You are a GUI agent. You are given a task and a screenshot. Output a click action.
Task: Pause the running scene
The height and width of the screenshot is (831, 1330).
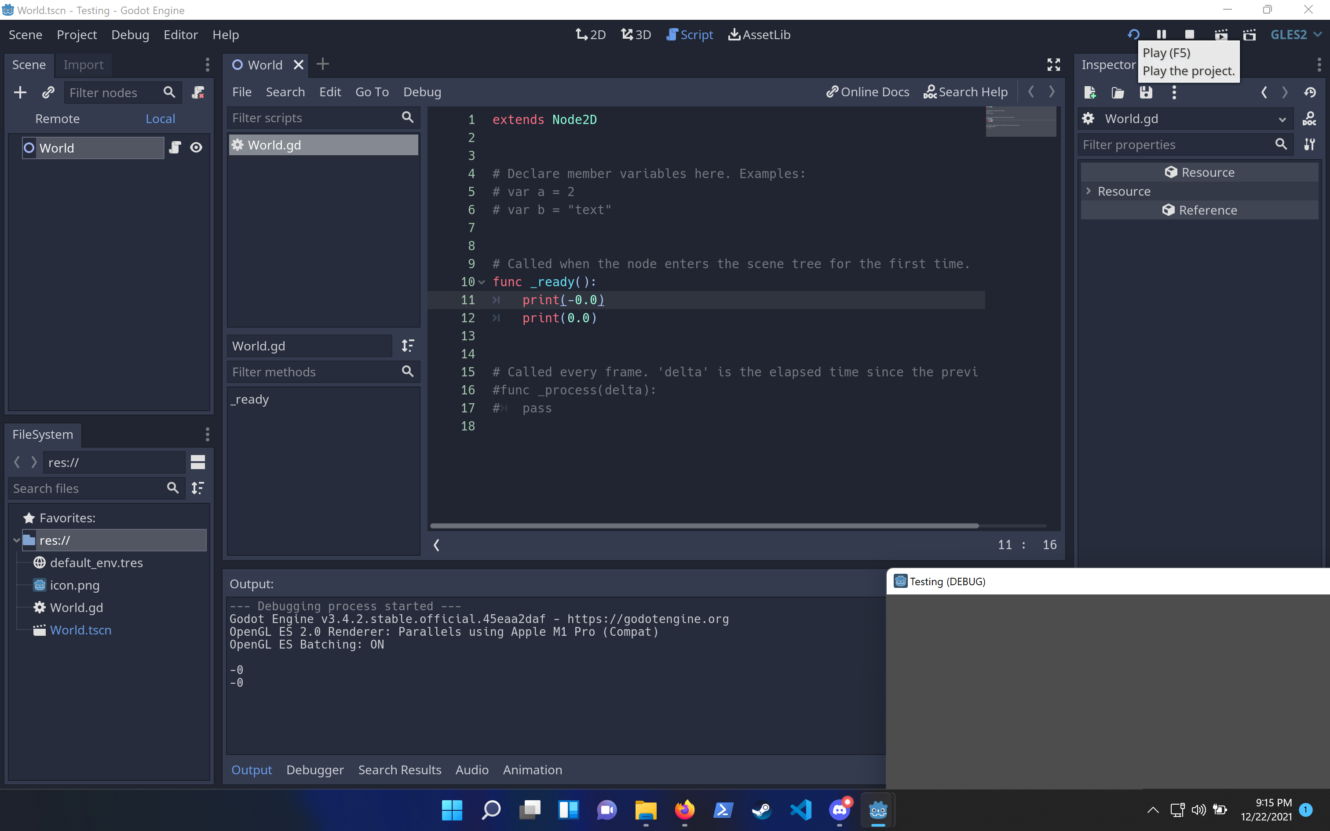pyautogui.click(x=1161, y=35)
